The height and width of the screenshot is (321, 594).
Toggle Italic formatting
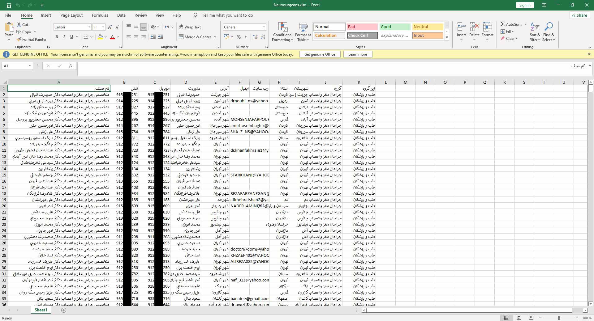pos(64,37)
